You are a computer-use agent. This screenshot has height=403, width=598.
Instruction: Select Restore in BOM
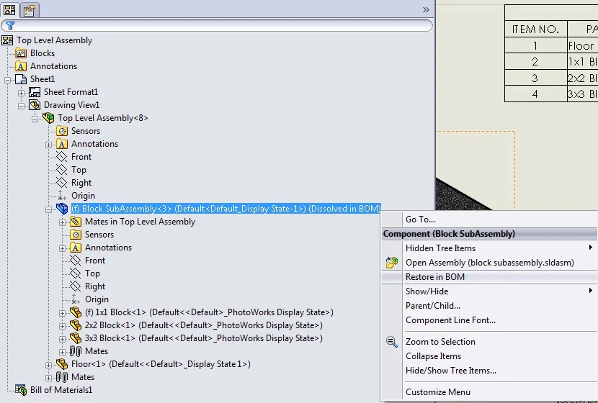(490, 277)
